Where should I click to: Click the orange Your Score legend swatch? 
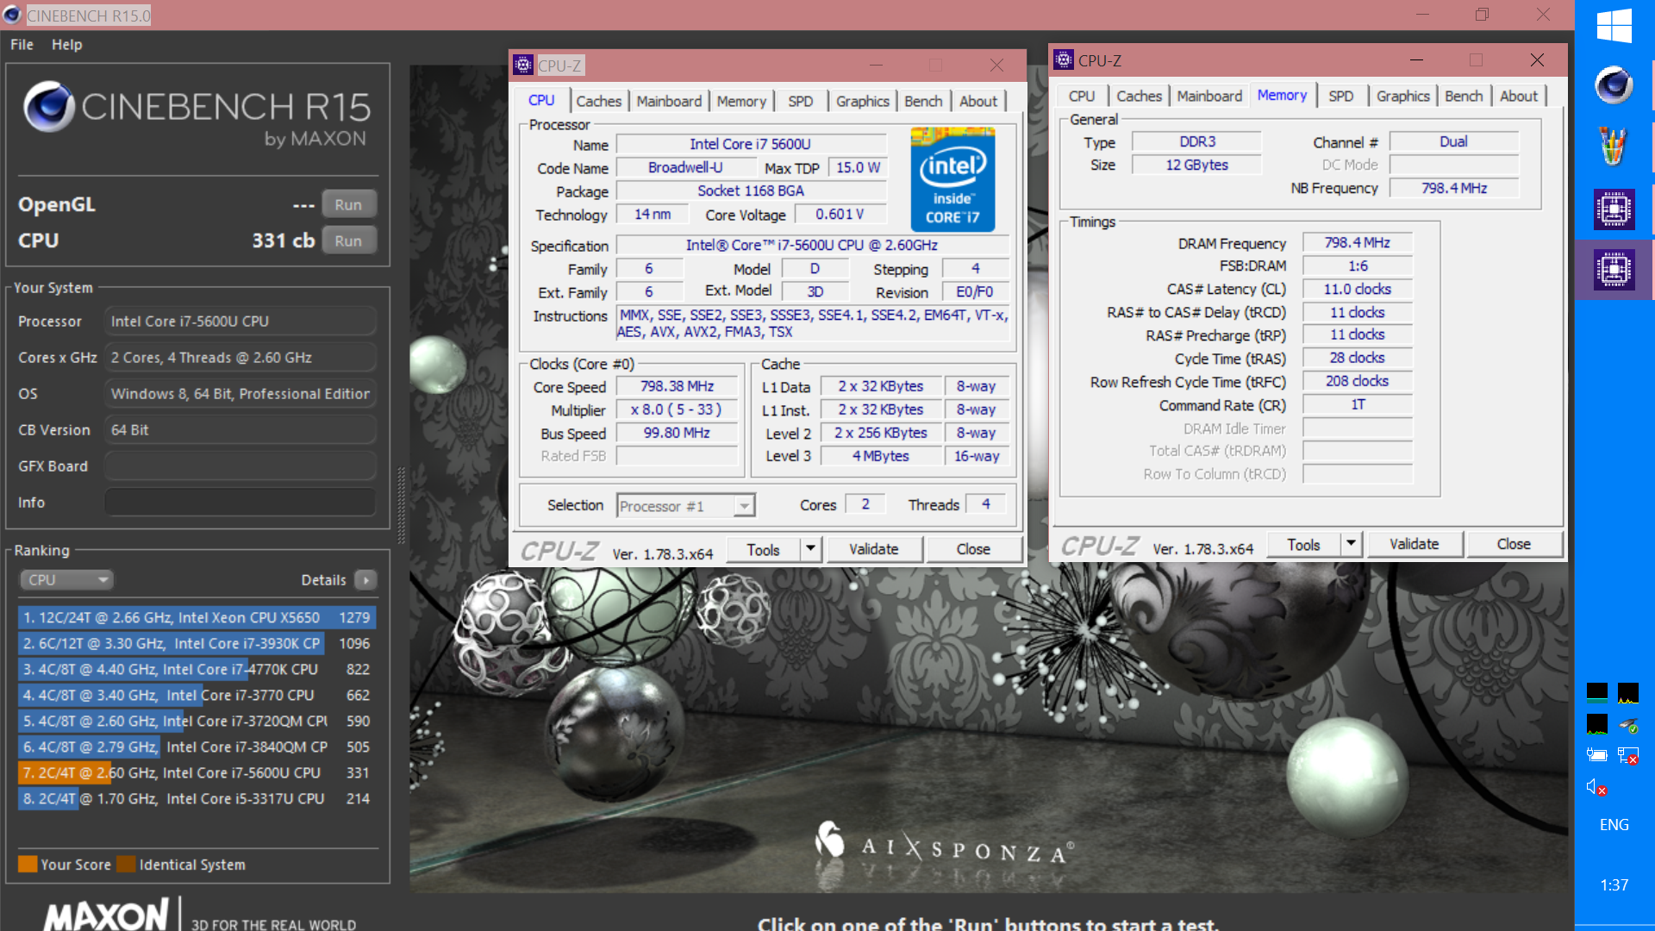[28, 864]
